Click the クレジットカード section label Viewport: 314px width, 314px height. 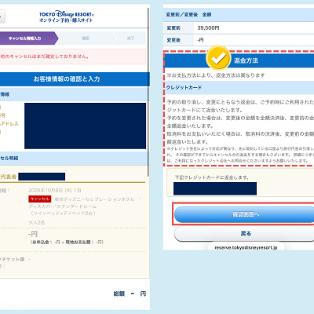pyautogui.click(x=184, y=87)
